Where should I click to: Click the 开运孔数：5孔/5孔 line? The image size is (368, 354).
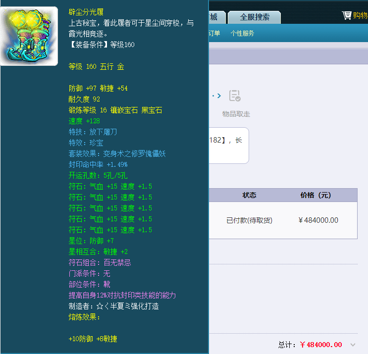coord(98,175)
